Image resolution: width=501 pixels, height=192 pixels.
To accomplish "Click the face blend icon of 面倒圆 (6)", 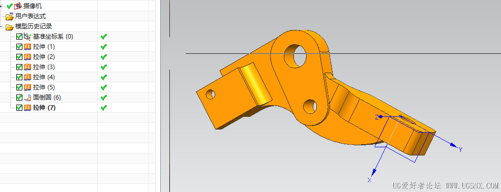I will point(27,98).
